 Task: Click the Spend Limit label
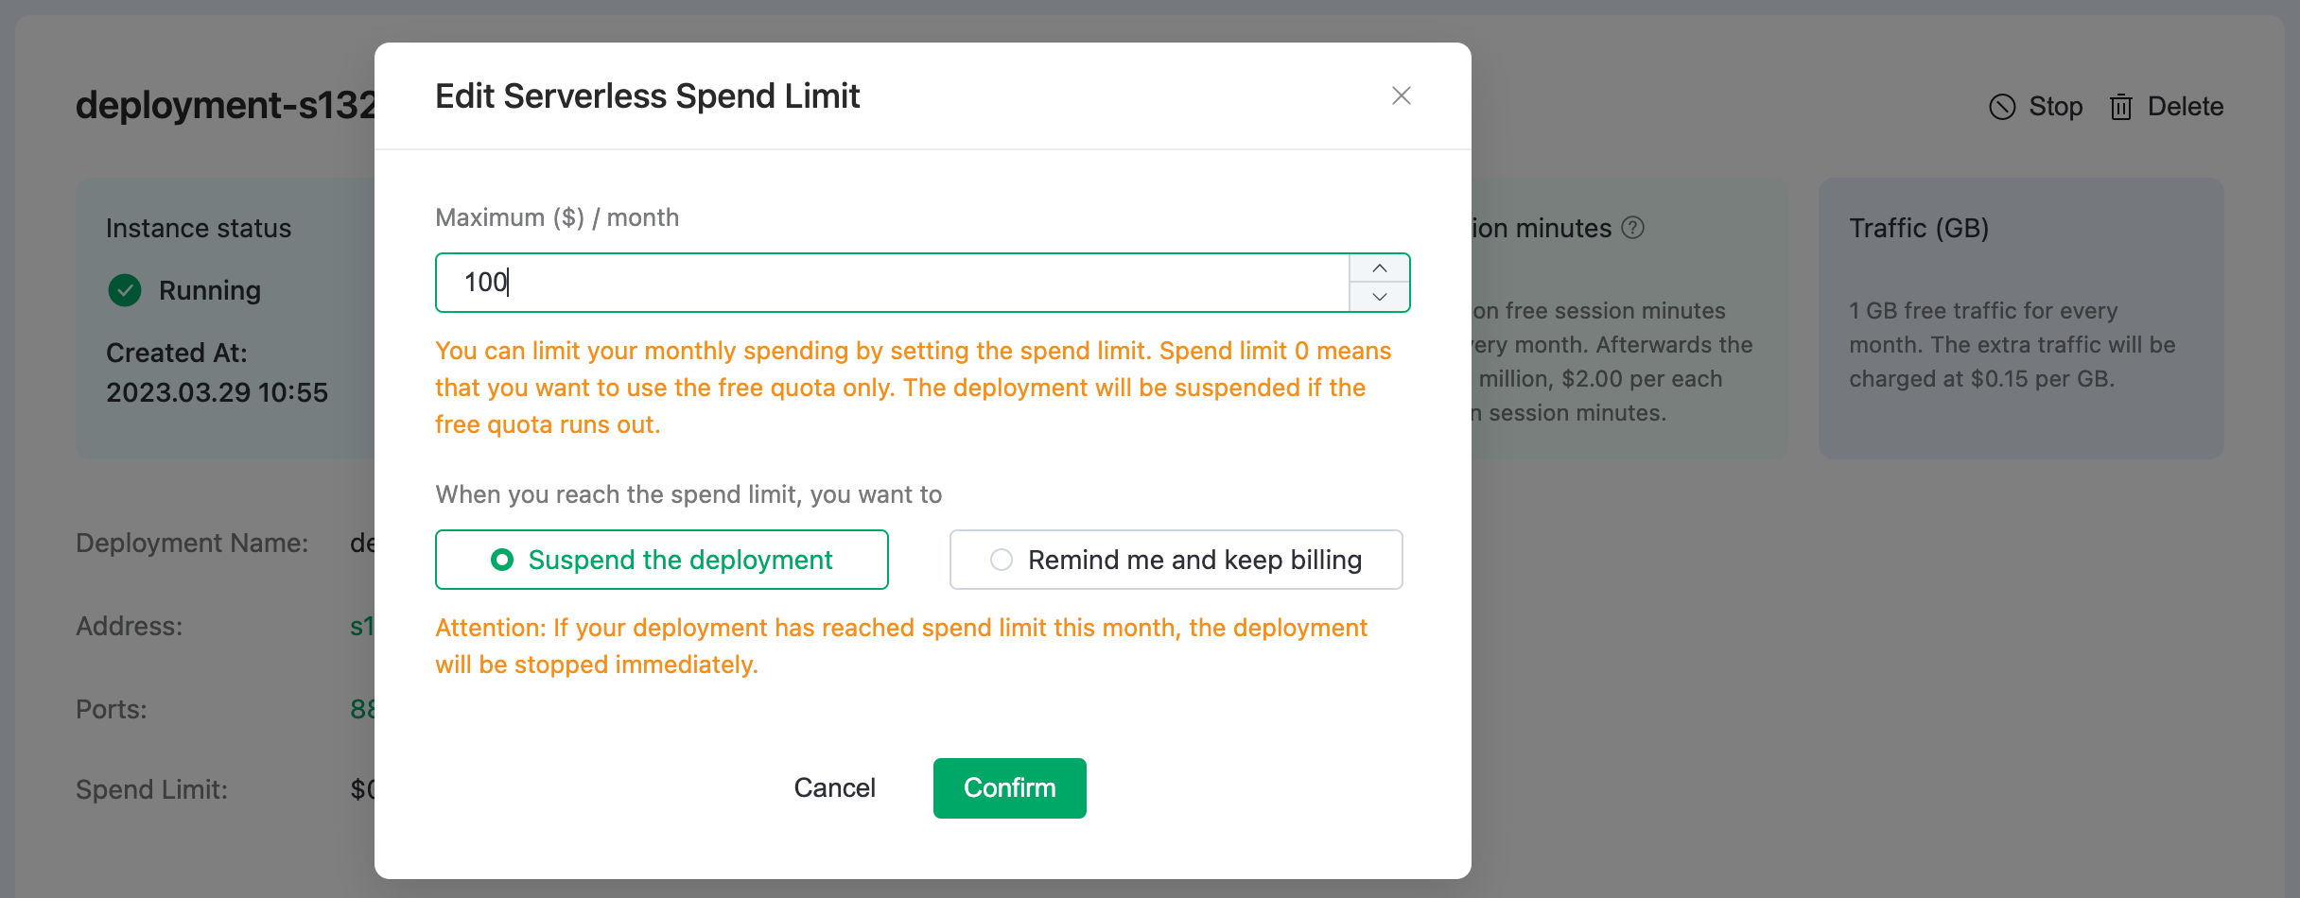click(x=151, y=789)
